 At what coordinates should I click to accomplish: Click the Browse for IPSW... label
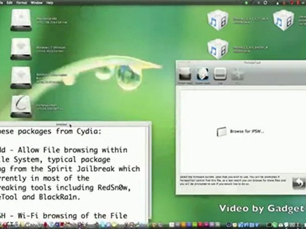247,131
